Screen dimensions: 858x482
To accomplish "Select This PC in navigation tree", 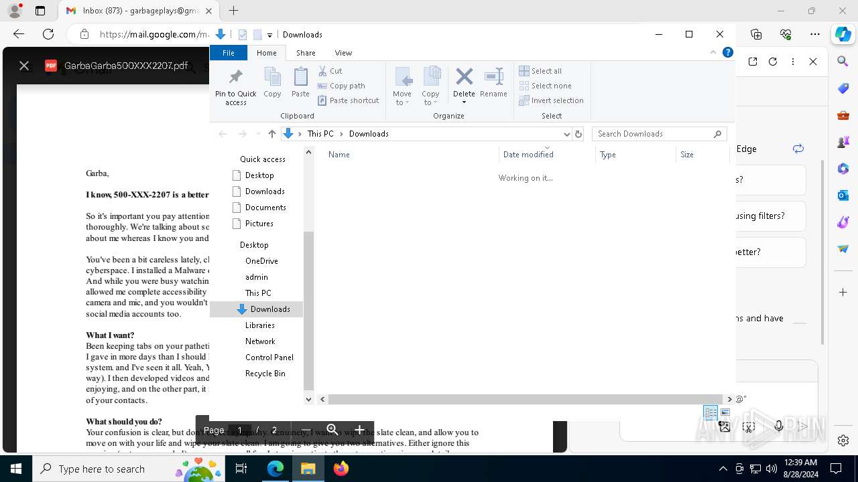I will tap(257, 293).
